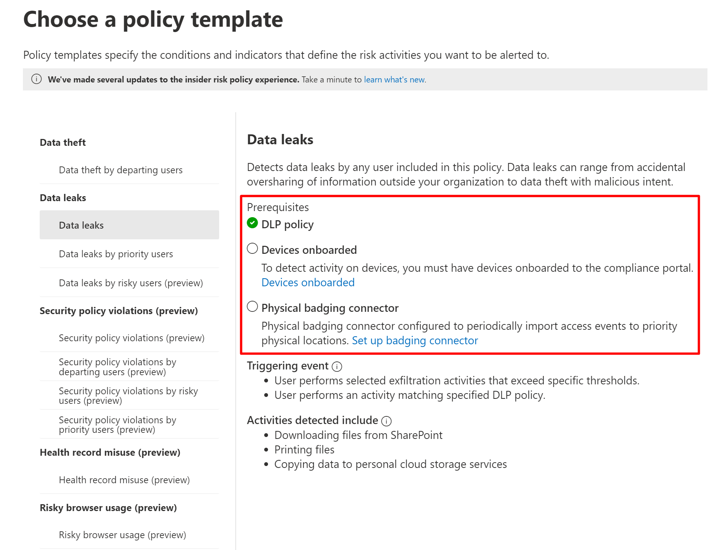This screenshot has height=550, width=709.
Task: Select the Physical badging connector radio circle
Action: [252, 307]
